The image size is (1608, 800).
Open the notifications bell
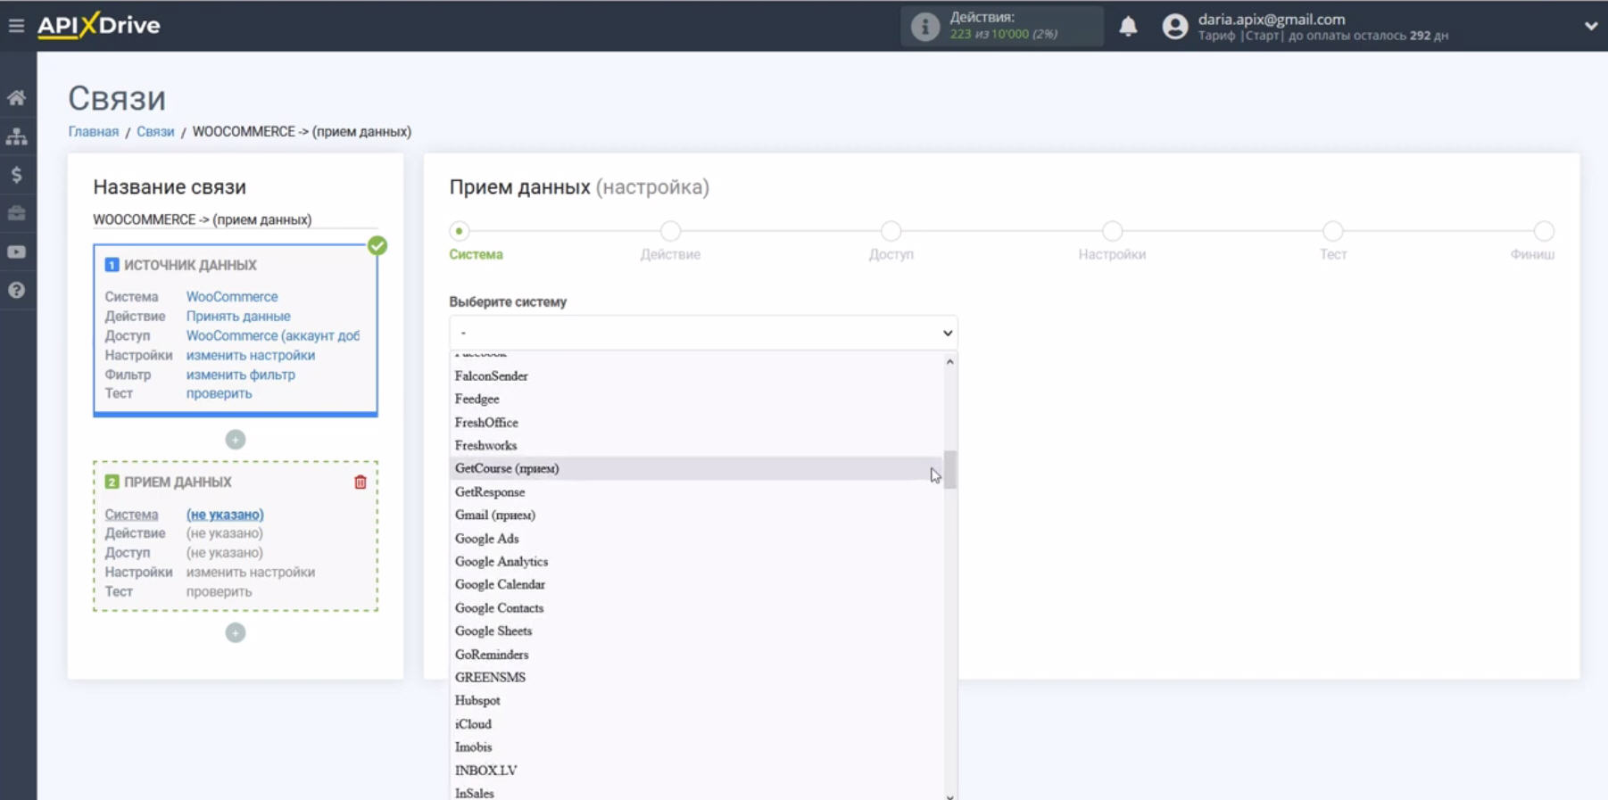pyautogui.click(x=1128, y=27)
